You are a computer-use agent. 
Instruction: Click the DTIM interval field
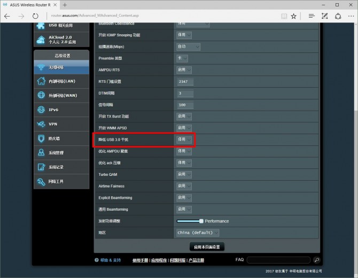[185, 93]
